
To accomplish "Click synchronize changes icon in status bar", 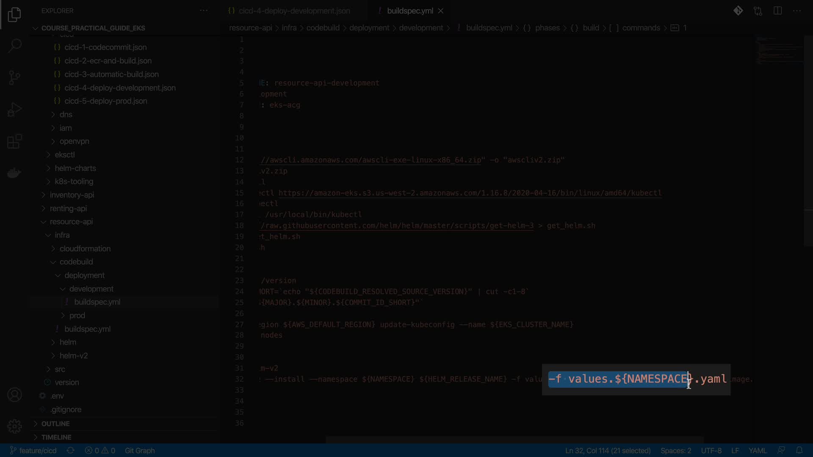I will coord(71,451).
